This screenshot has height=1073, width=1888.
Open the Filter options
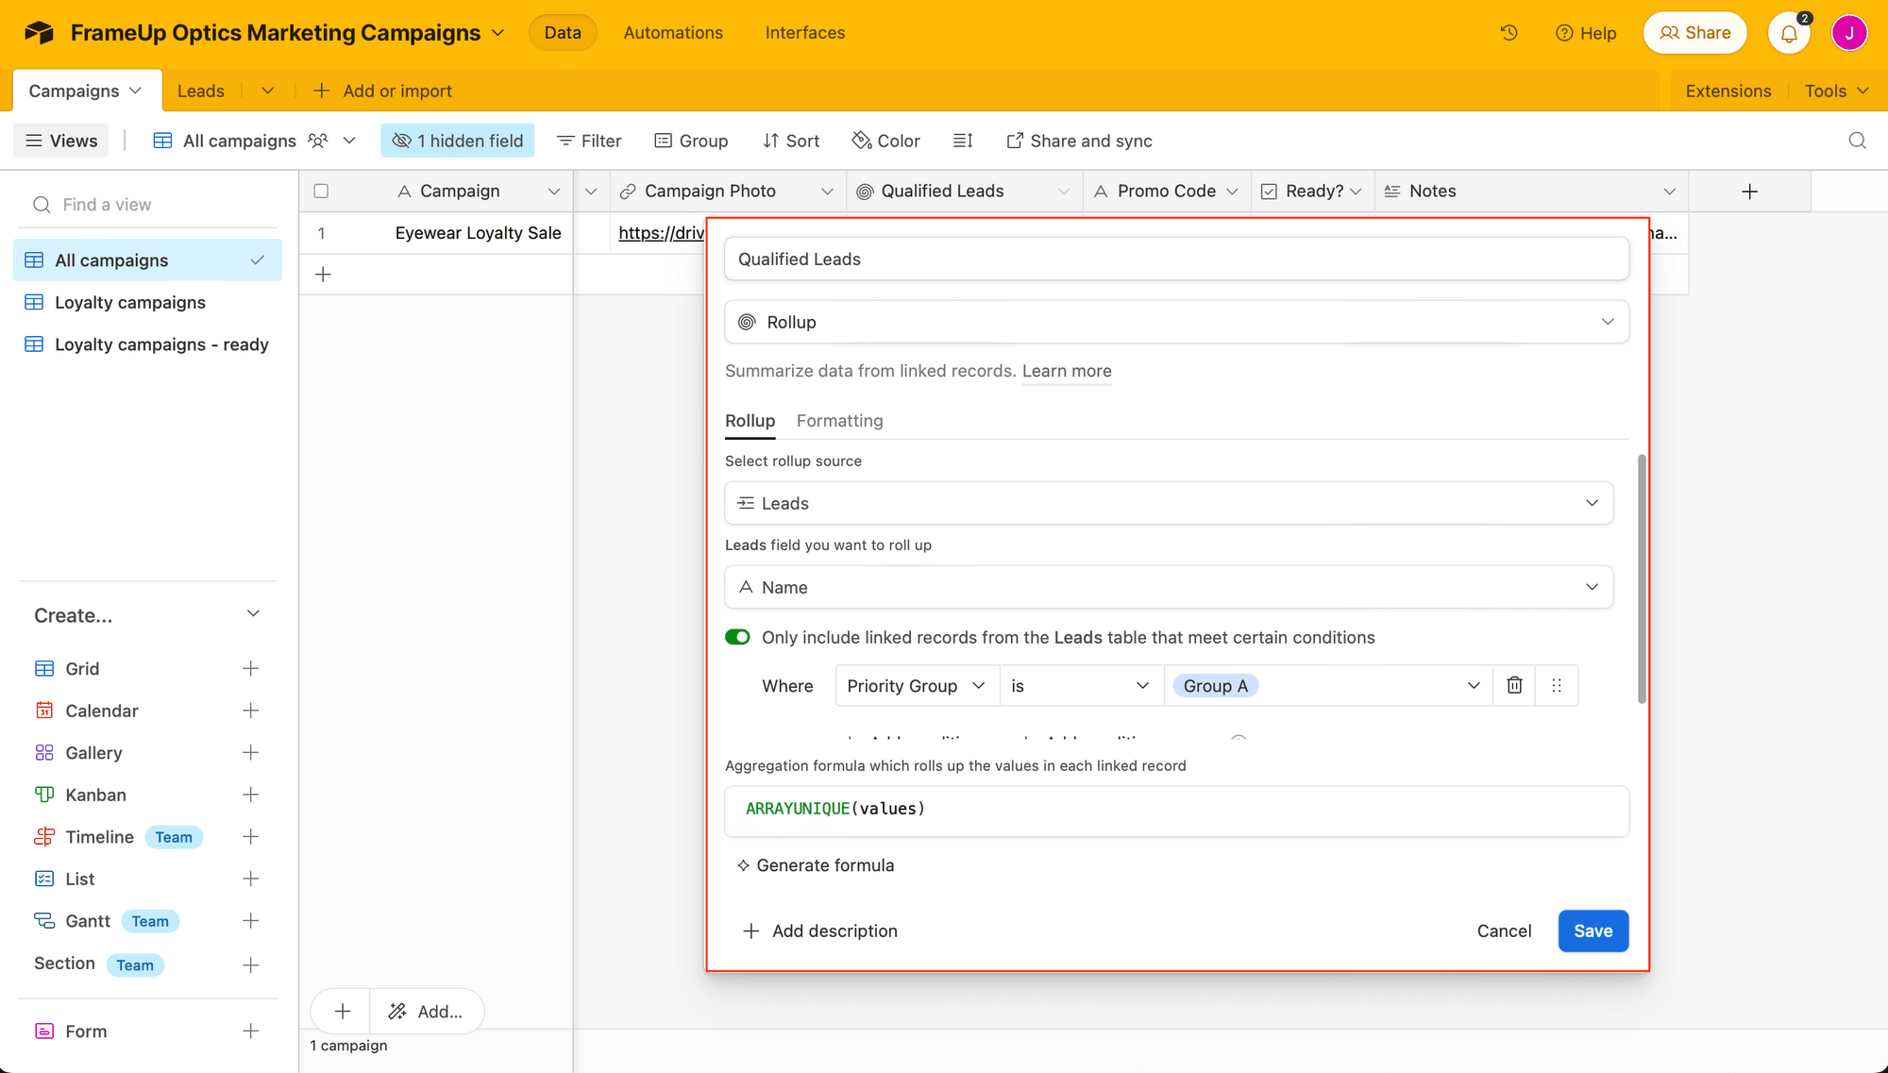pyautogui.click(x=588, y=140)
